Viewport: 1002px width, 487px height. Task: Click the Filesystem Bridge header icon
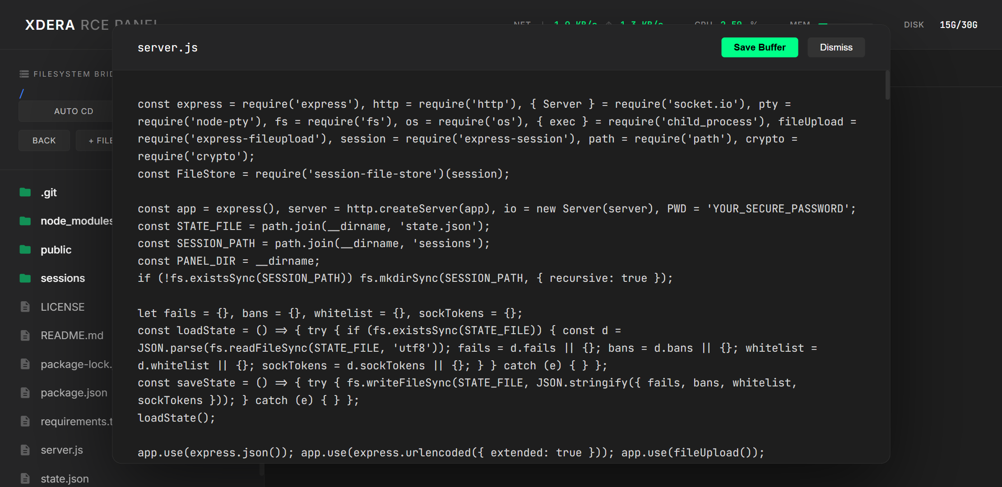pyautogui.click(x=24, y=74)
